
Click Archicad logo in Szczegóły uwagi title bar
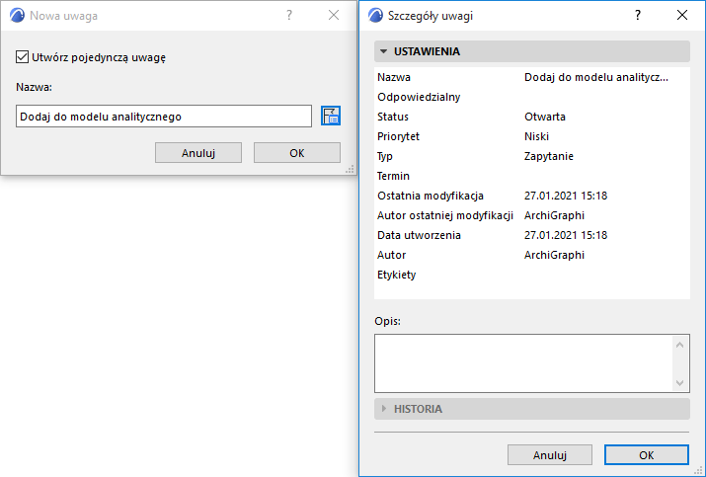click(375, 16)
